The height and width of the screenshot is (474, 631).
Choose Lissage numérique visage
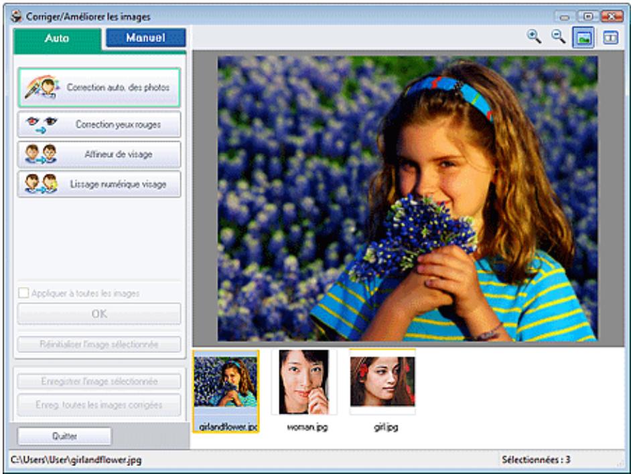click(99, 184)
